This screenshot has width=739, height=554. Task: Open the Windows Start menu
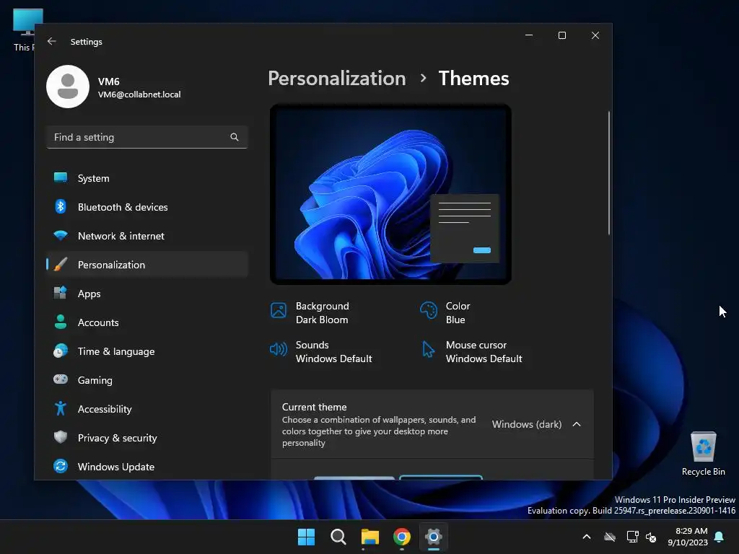306,537
